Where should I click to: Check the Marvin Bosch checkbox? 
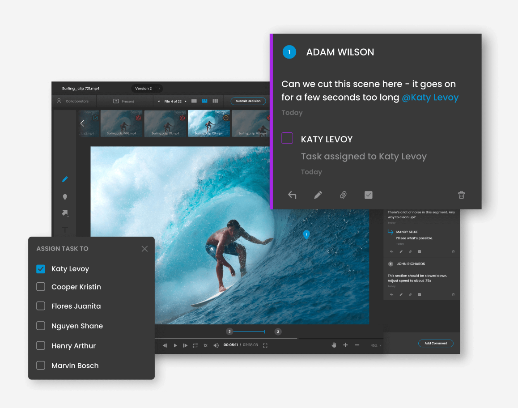41,365
